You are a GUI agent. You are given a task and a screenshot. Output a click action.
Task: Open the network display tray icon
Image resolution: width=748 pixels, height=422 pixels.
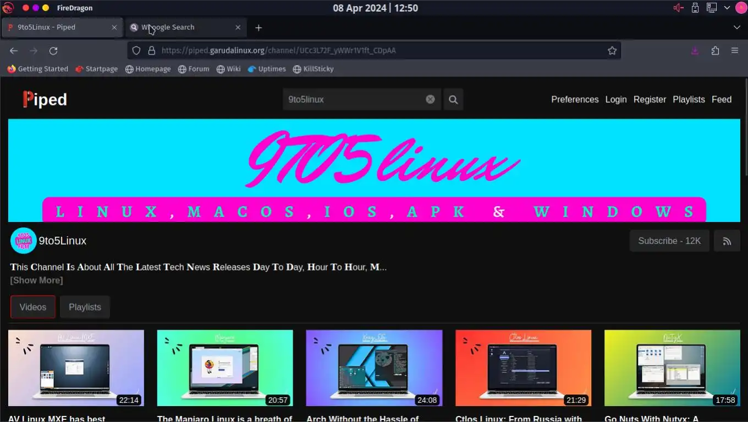pos(711,8)
